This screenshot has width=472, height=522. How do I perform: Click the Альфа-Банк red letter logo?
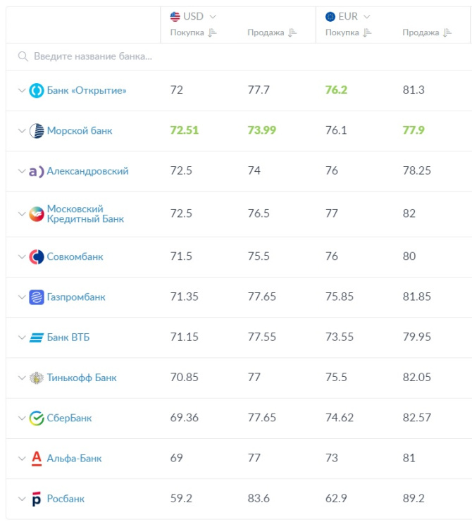click(x=37, y=459)
